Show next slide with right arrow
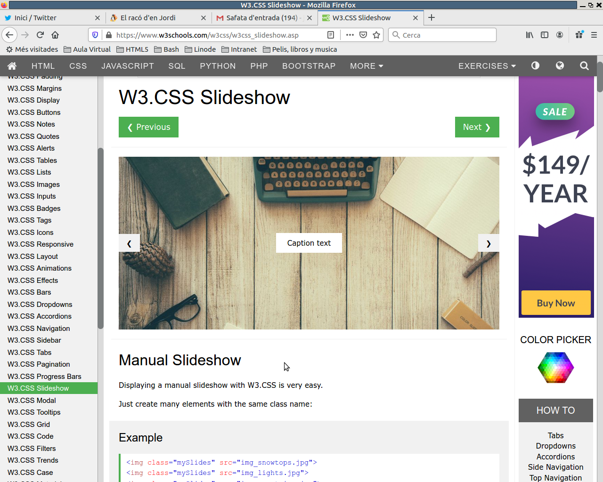 tap(489, 243)
